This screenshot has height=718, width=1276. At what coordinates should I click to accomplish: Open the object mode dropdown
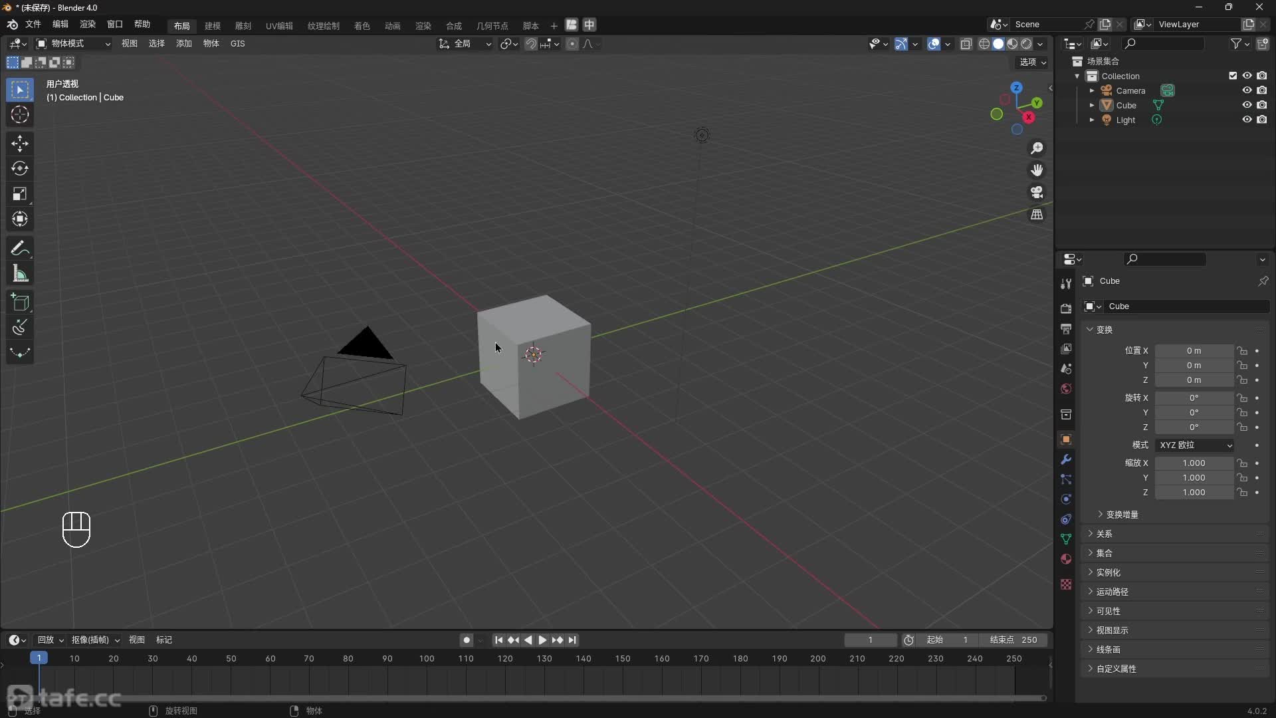(73, 44)
